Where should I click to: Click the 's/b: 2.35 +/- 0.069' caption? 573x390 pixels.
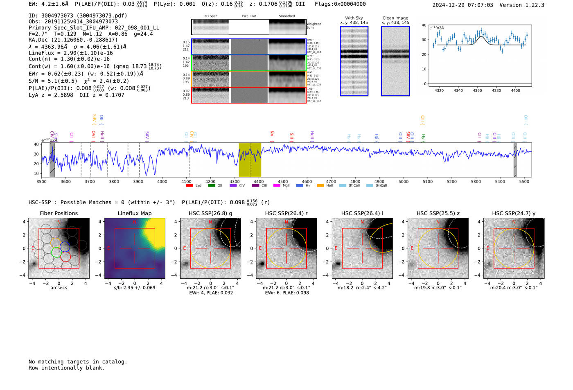click(135, 288)
